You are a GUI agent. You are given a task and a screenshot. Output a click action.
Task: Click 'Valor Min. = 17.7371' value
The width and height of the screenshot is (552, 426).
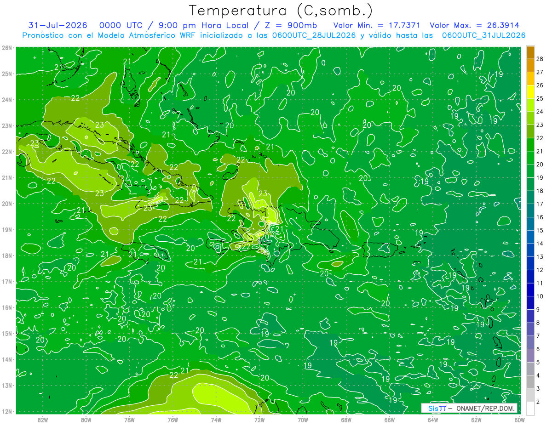pos(376,25)
